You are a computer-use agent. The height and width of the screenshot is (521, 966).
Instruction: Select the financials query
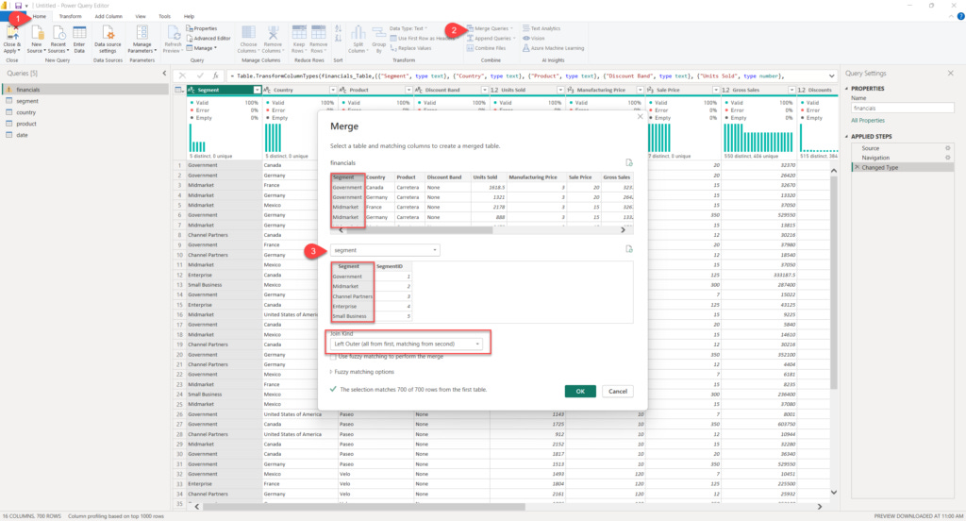[86, 90]
